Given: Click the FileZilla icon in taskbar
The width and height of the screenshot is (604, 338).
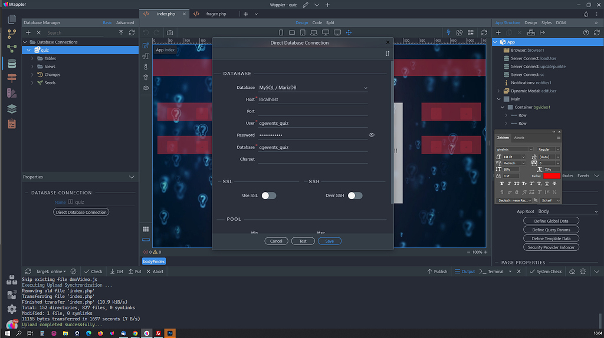Looking at the screenshot, I should click(159, 333).
